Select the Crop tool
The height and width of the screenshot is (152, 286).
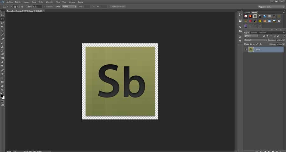2,31
